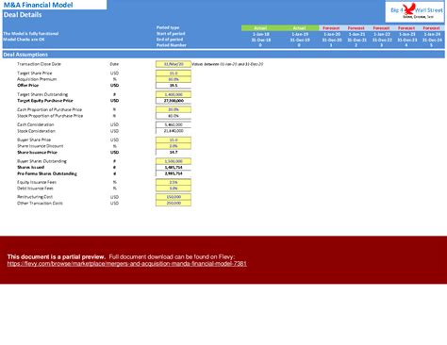Click the '31-Dec-24' end of period cell
Viewport: 447px width, 345px height.
(432, 40)
